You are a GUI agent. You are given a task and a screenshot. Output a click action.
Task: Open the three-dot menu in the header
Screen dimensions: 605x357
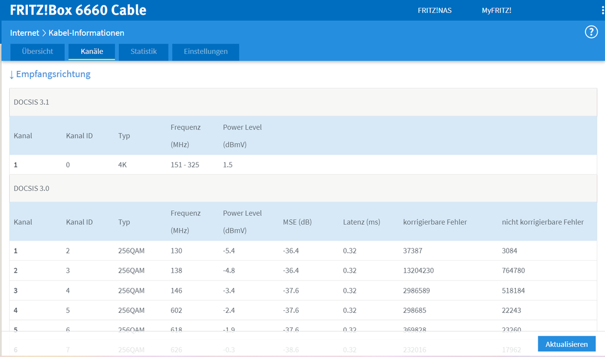(603, 10)
